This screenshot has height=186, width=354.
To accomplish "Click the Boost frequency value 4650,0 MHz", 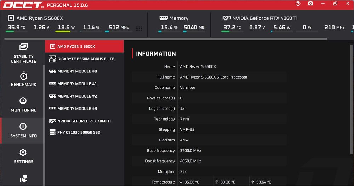I will point(190,161).
